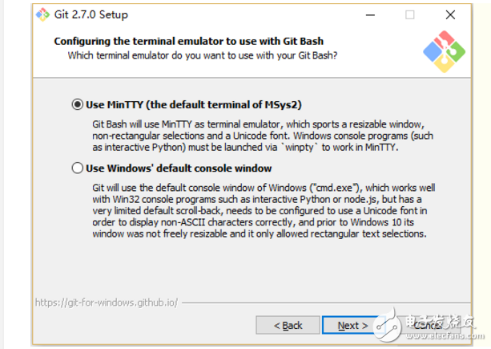This screenshot has height=349, width=491.
Task: Click the "Configuring the terminal emulator" heading
Action: (x=193, y=40)
